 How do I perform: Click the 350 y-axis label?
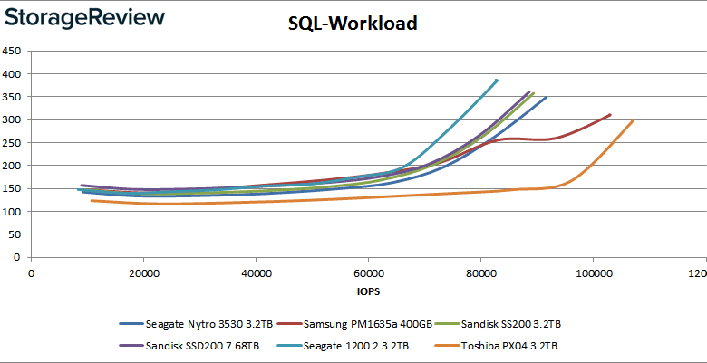coord(11,96)
